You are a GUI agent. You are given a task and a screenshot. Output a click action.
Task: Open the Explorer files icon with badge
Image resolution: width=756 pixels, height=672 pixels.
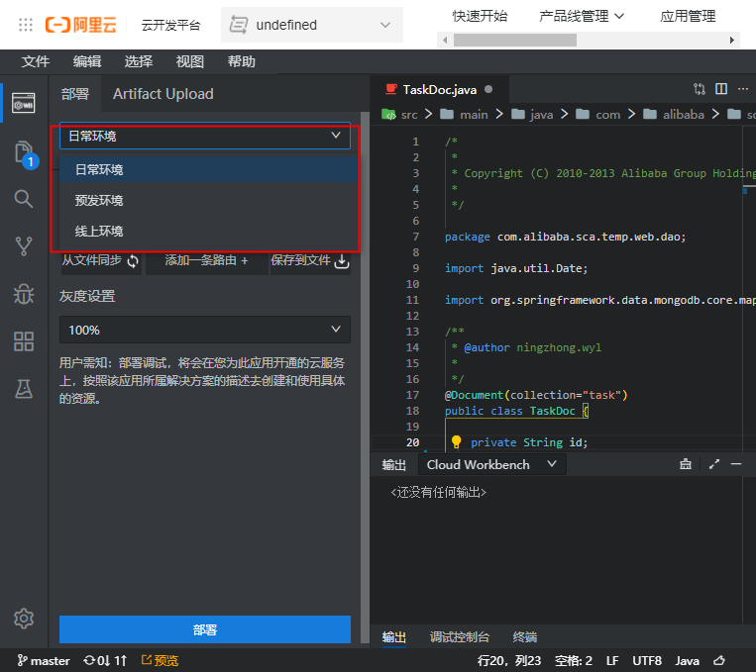[x=25, y=154]
